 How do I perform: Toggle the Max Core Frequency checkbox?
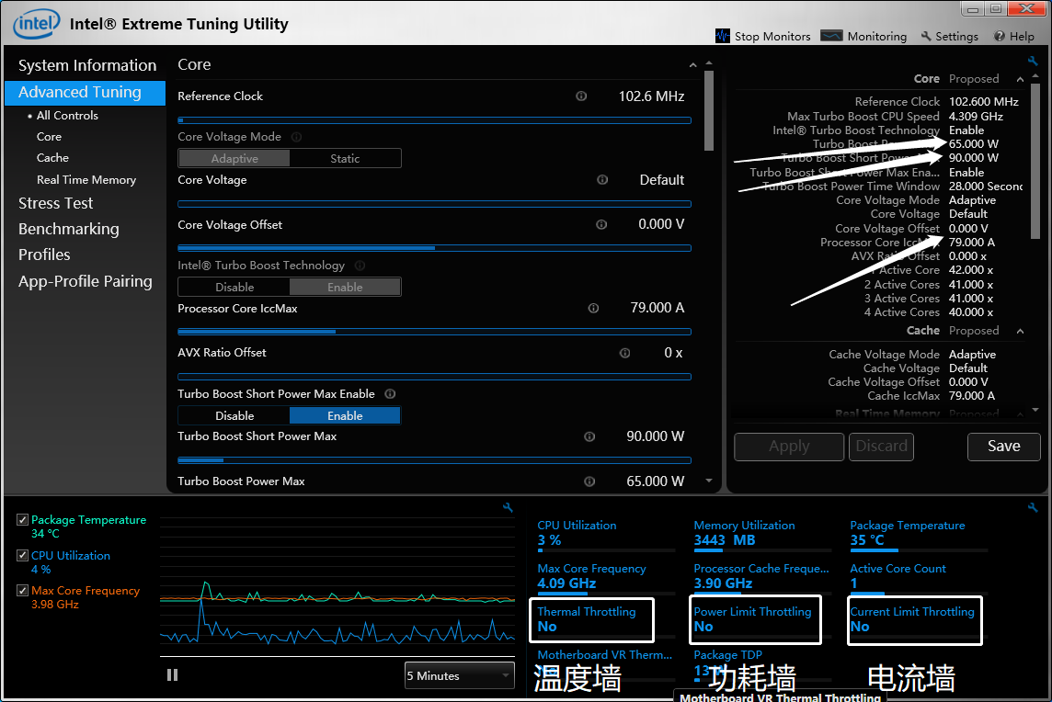point(22,591)
